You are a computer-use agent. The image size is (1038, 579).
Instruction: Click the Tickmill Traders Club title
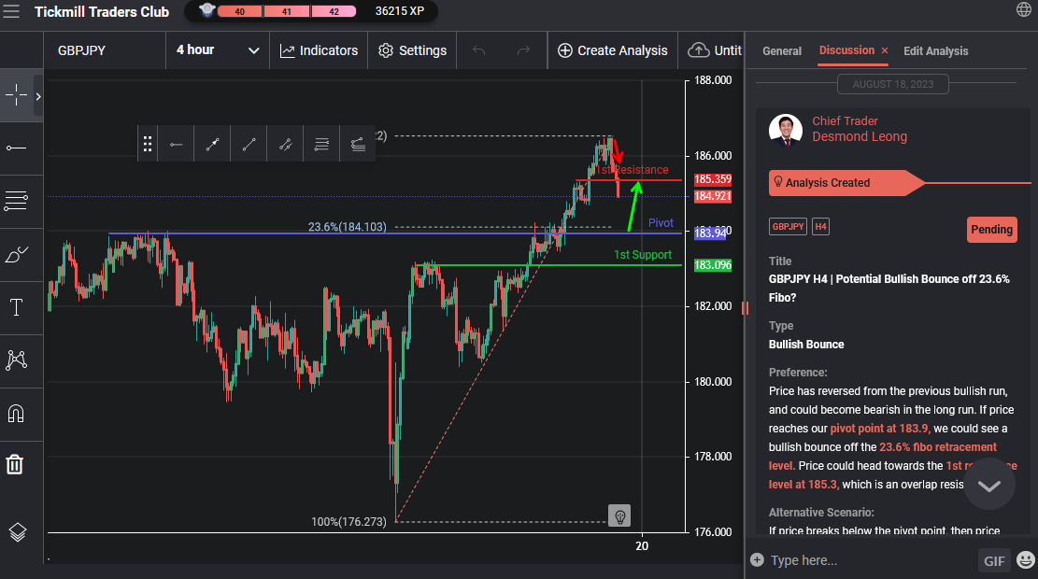(x=102, y=12)
